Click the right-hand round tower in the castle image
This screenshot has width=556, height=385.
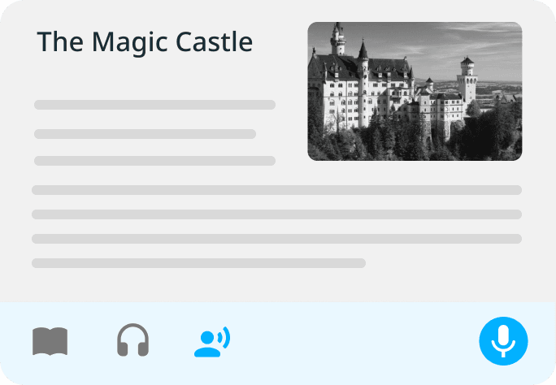pyautogui.click(x=467, y=80)
